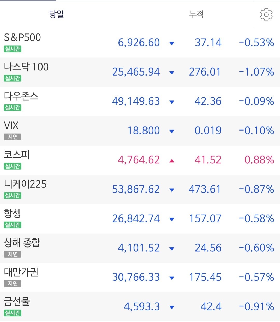Click the 실시간 badge under 금선물

(x=12, y=313)
